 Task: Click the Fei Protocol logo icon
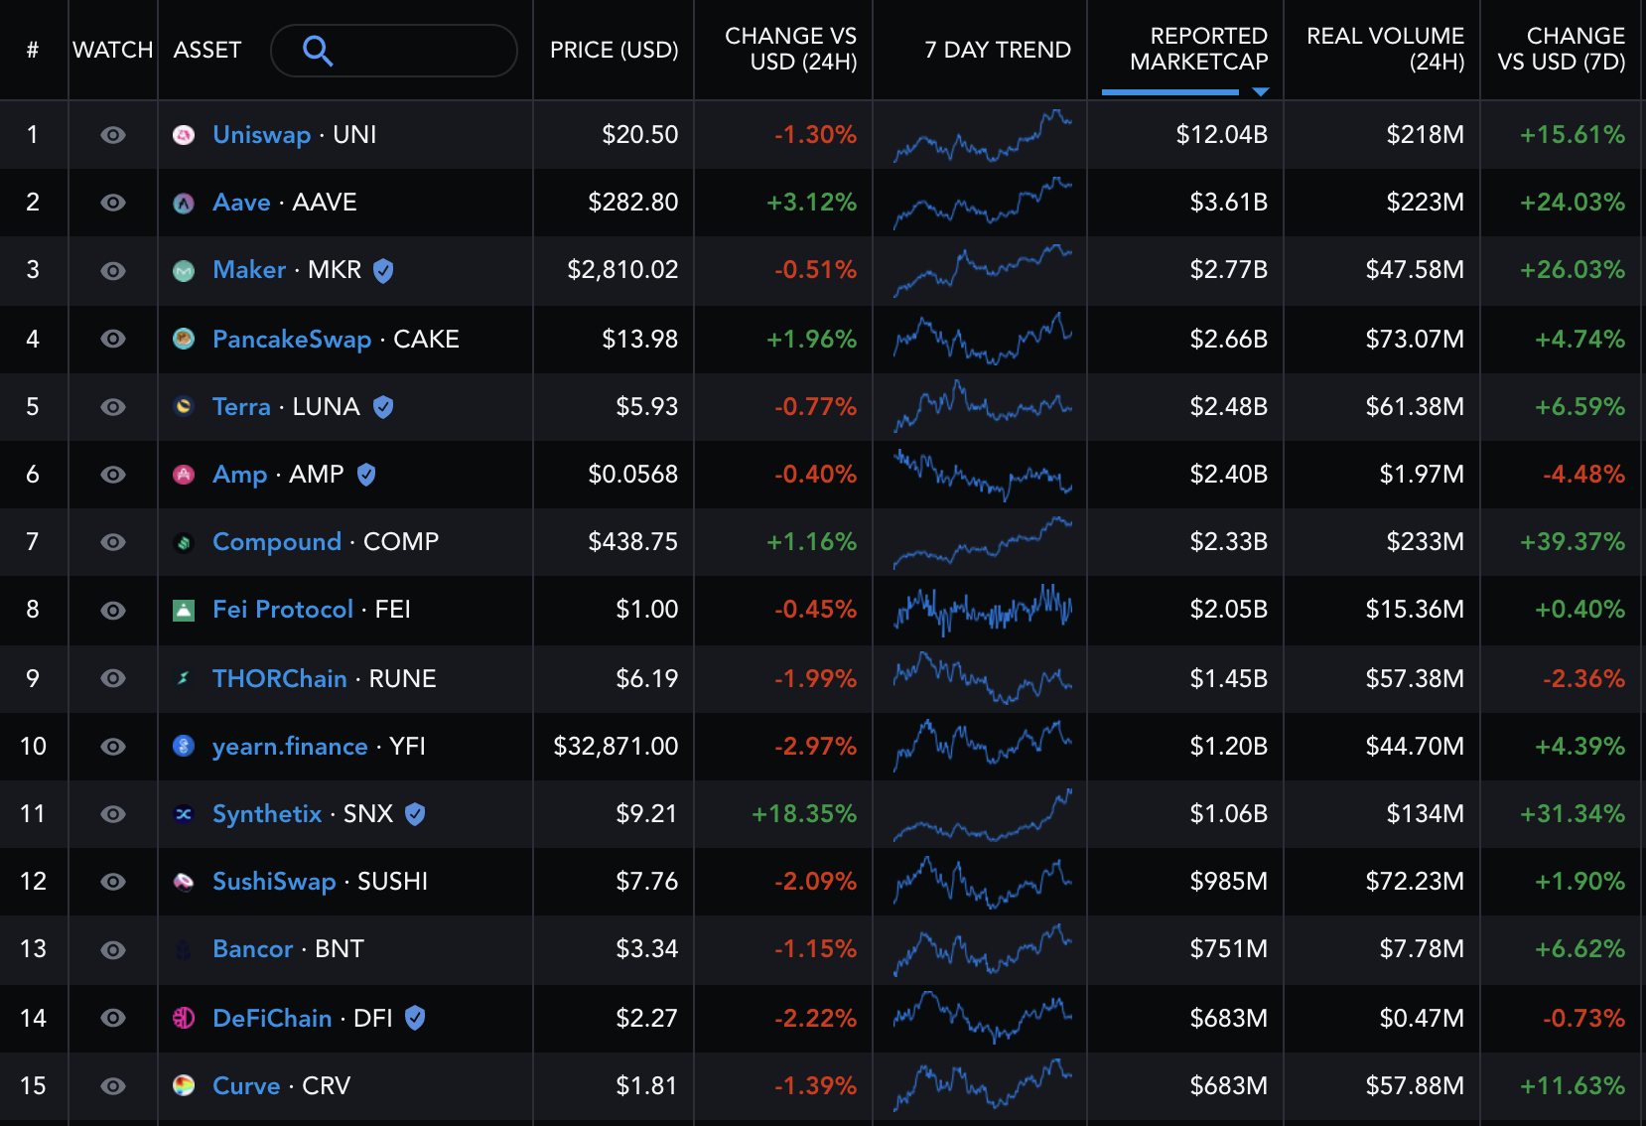[184, 610]
